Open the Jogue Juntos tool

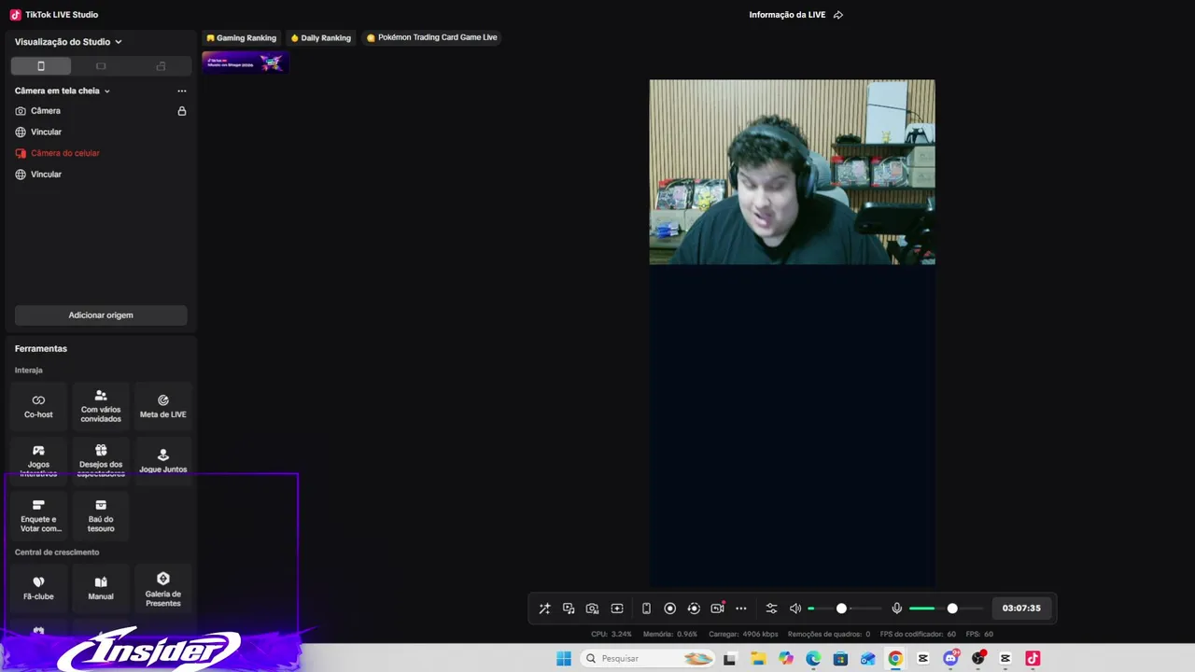163,461
